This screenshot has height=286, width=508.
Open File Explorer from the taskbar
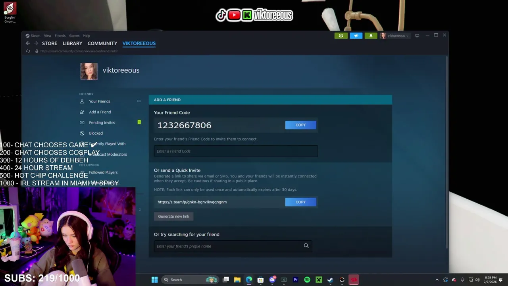click(237, 280)
